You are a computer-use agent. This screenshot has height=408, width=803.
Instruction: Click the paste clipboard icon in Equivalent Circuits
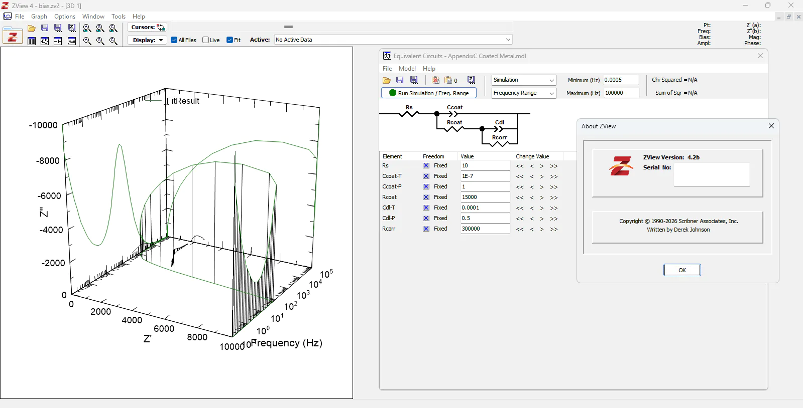point(448,80)
